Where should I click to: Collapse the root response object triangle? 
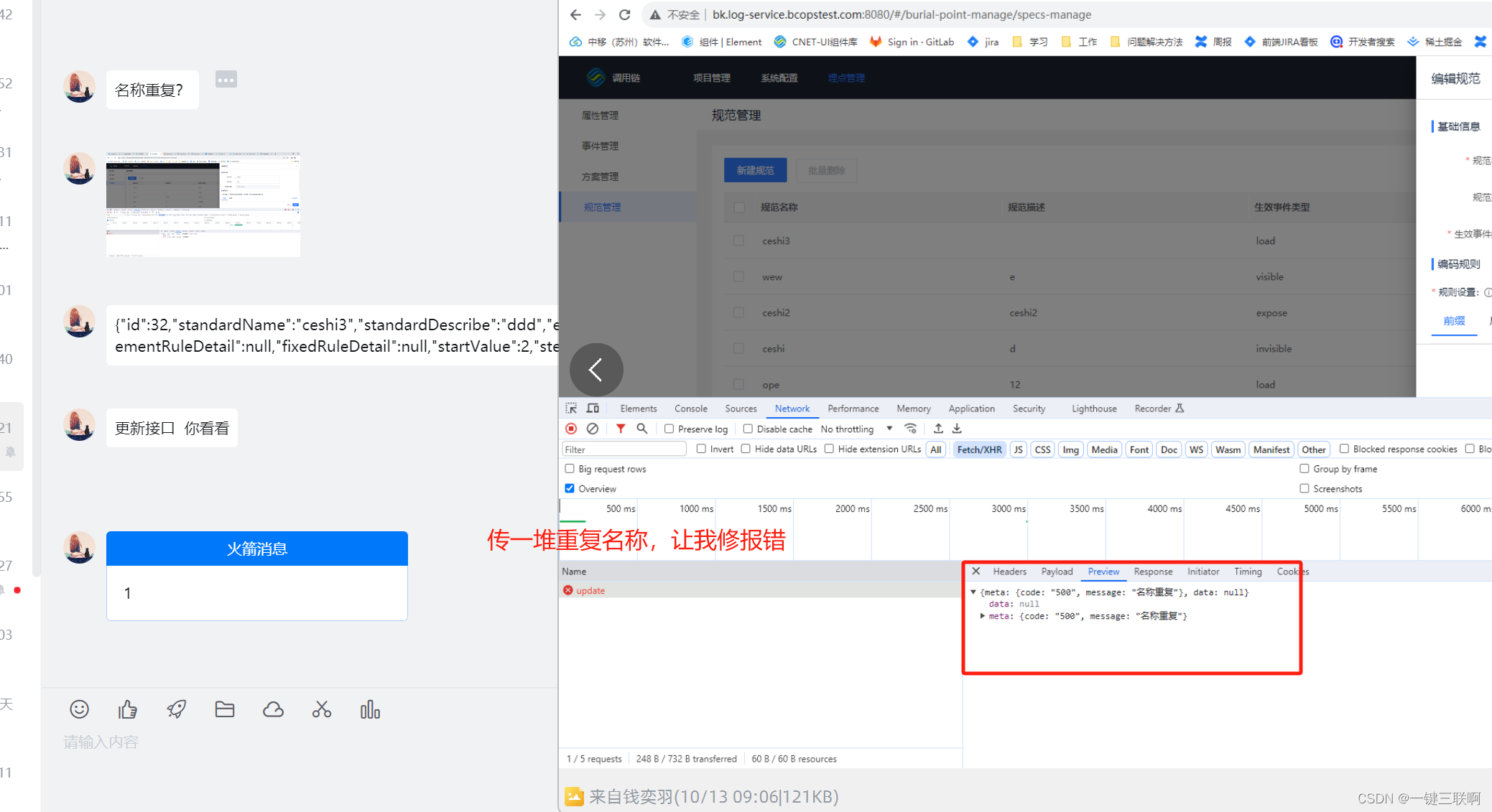pos(973,592)
